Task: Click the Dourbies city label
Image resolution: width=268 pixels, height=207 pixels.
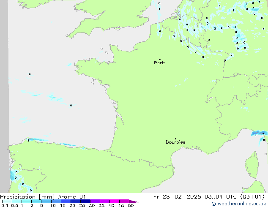Action: click(175, 142)
